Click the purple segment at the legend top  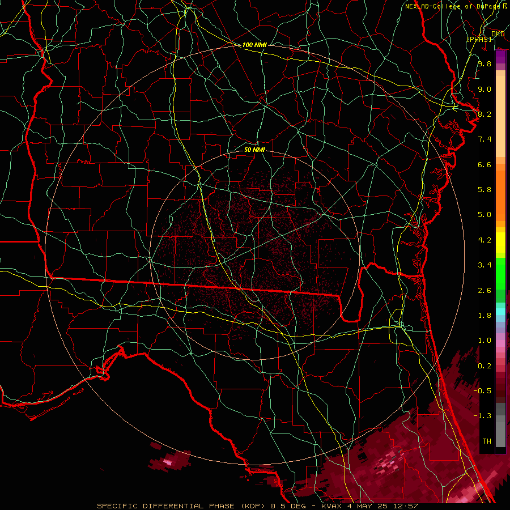(x=500, y=57)
